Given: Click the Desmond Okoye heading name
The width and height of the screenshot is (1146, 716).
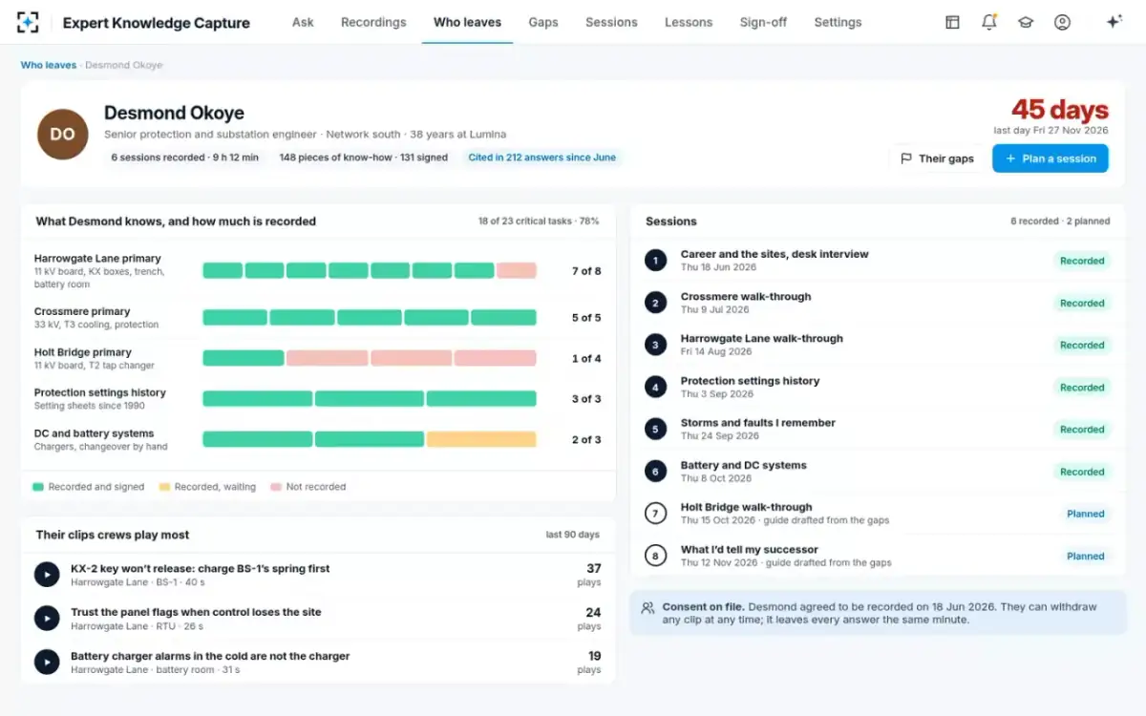Looking at the screenshot, I should 174,113.
